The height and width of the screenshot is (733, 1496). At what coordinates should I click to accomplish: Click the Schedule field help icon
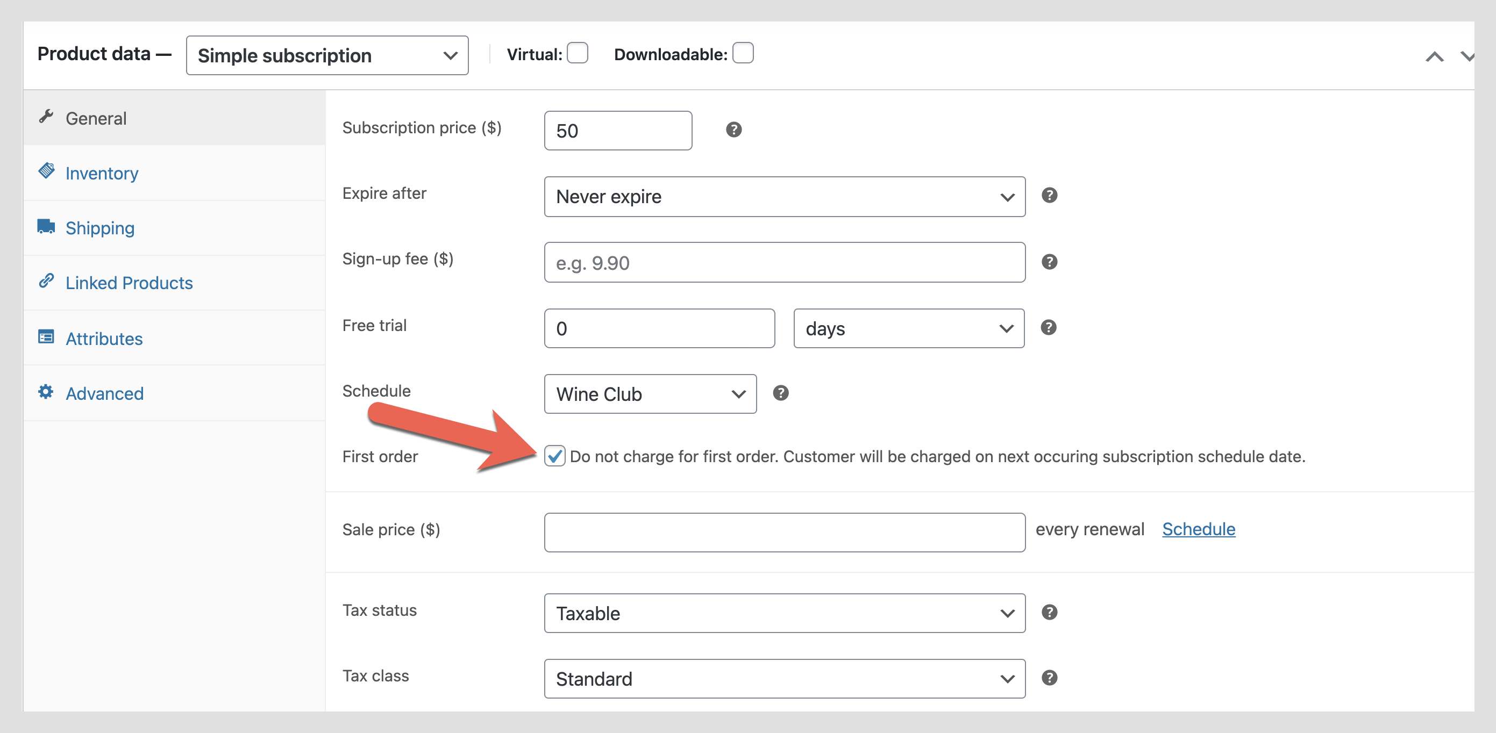coord(780,393)
